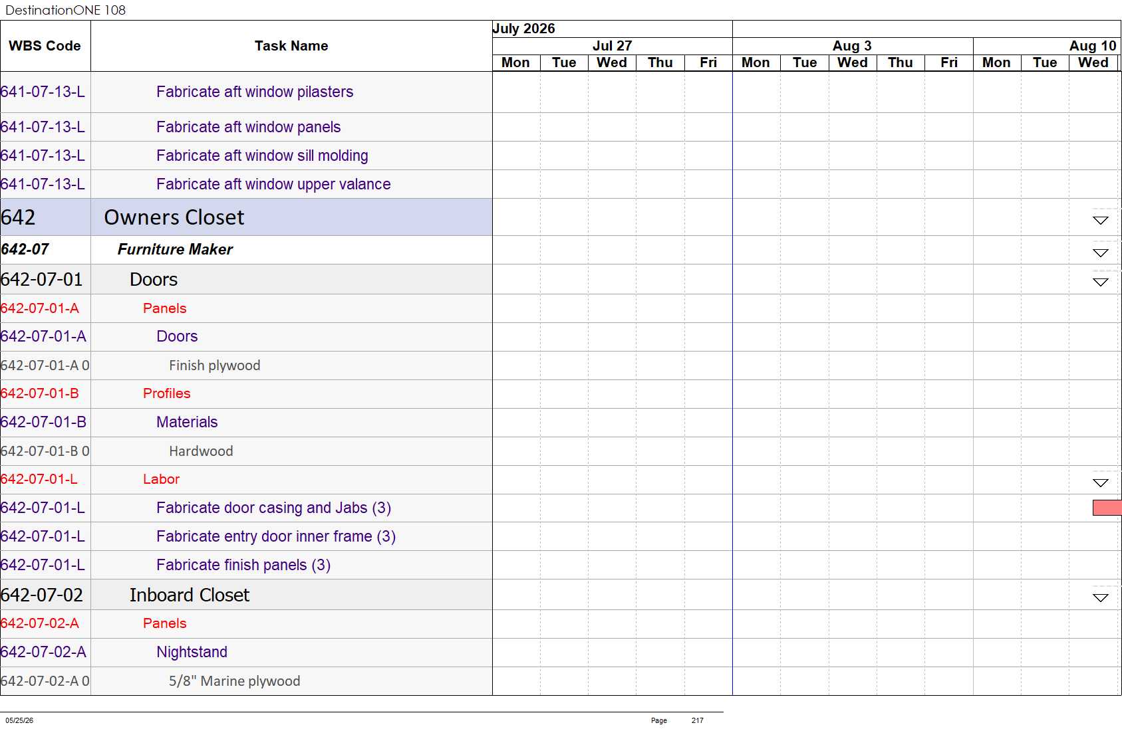Click the Inboard Closet summary triangle marker
Image resolution: width=1122 pixels, height=729 pixels.
1101,598
